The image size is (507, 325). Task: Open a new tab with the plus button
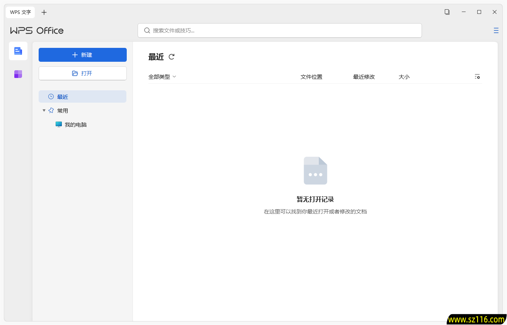[44, 12]
